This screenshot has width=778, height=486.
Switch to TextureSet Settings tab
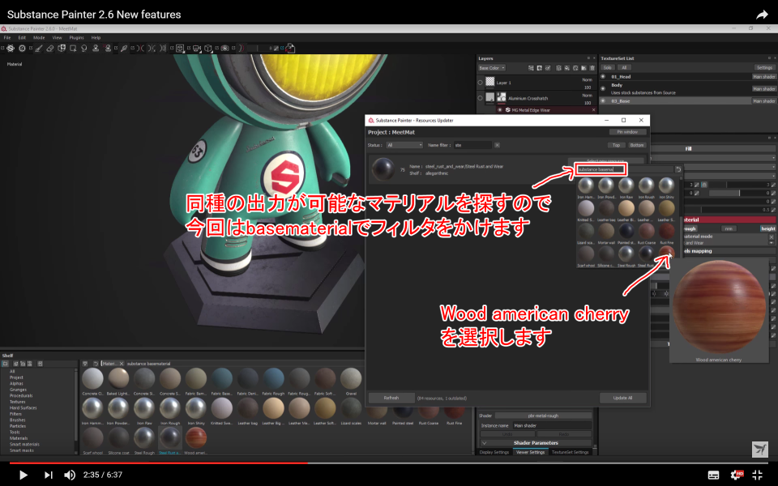tap(570, 452)
